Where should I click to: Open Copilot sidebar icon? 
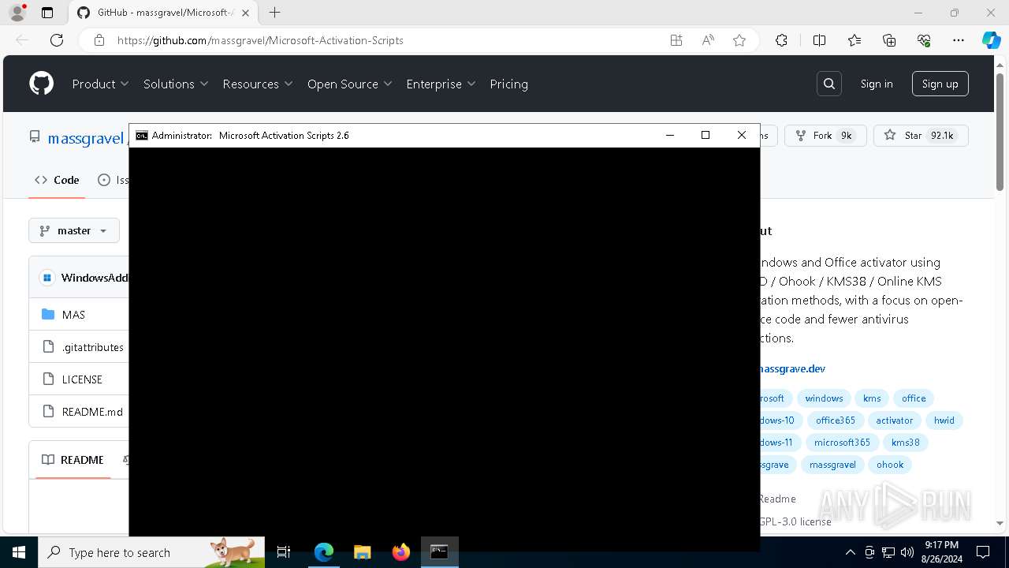(x=991, y=40)
